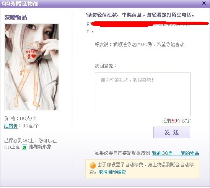Viewport: 210px width, 188px height.
Task: Close the QQ秀赠送物品 dialog
Action: (x=204, y=3)
